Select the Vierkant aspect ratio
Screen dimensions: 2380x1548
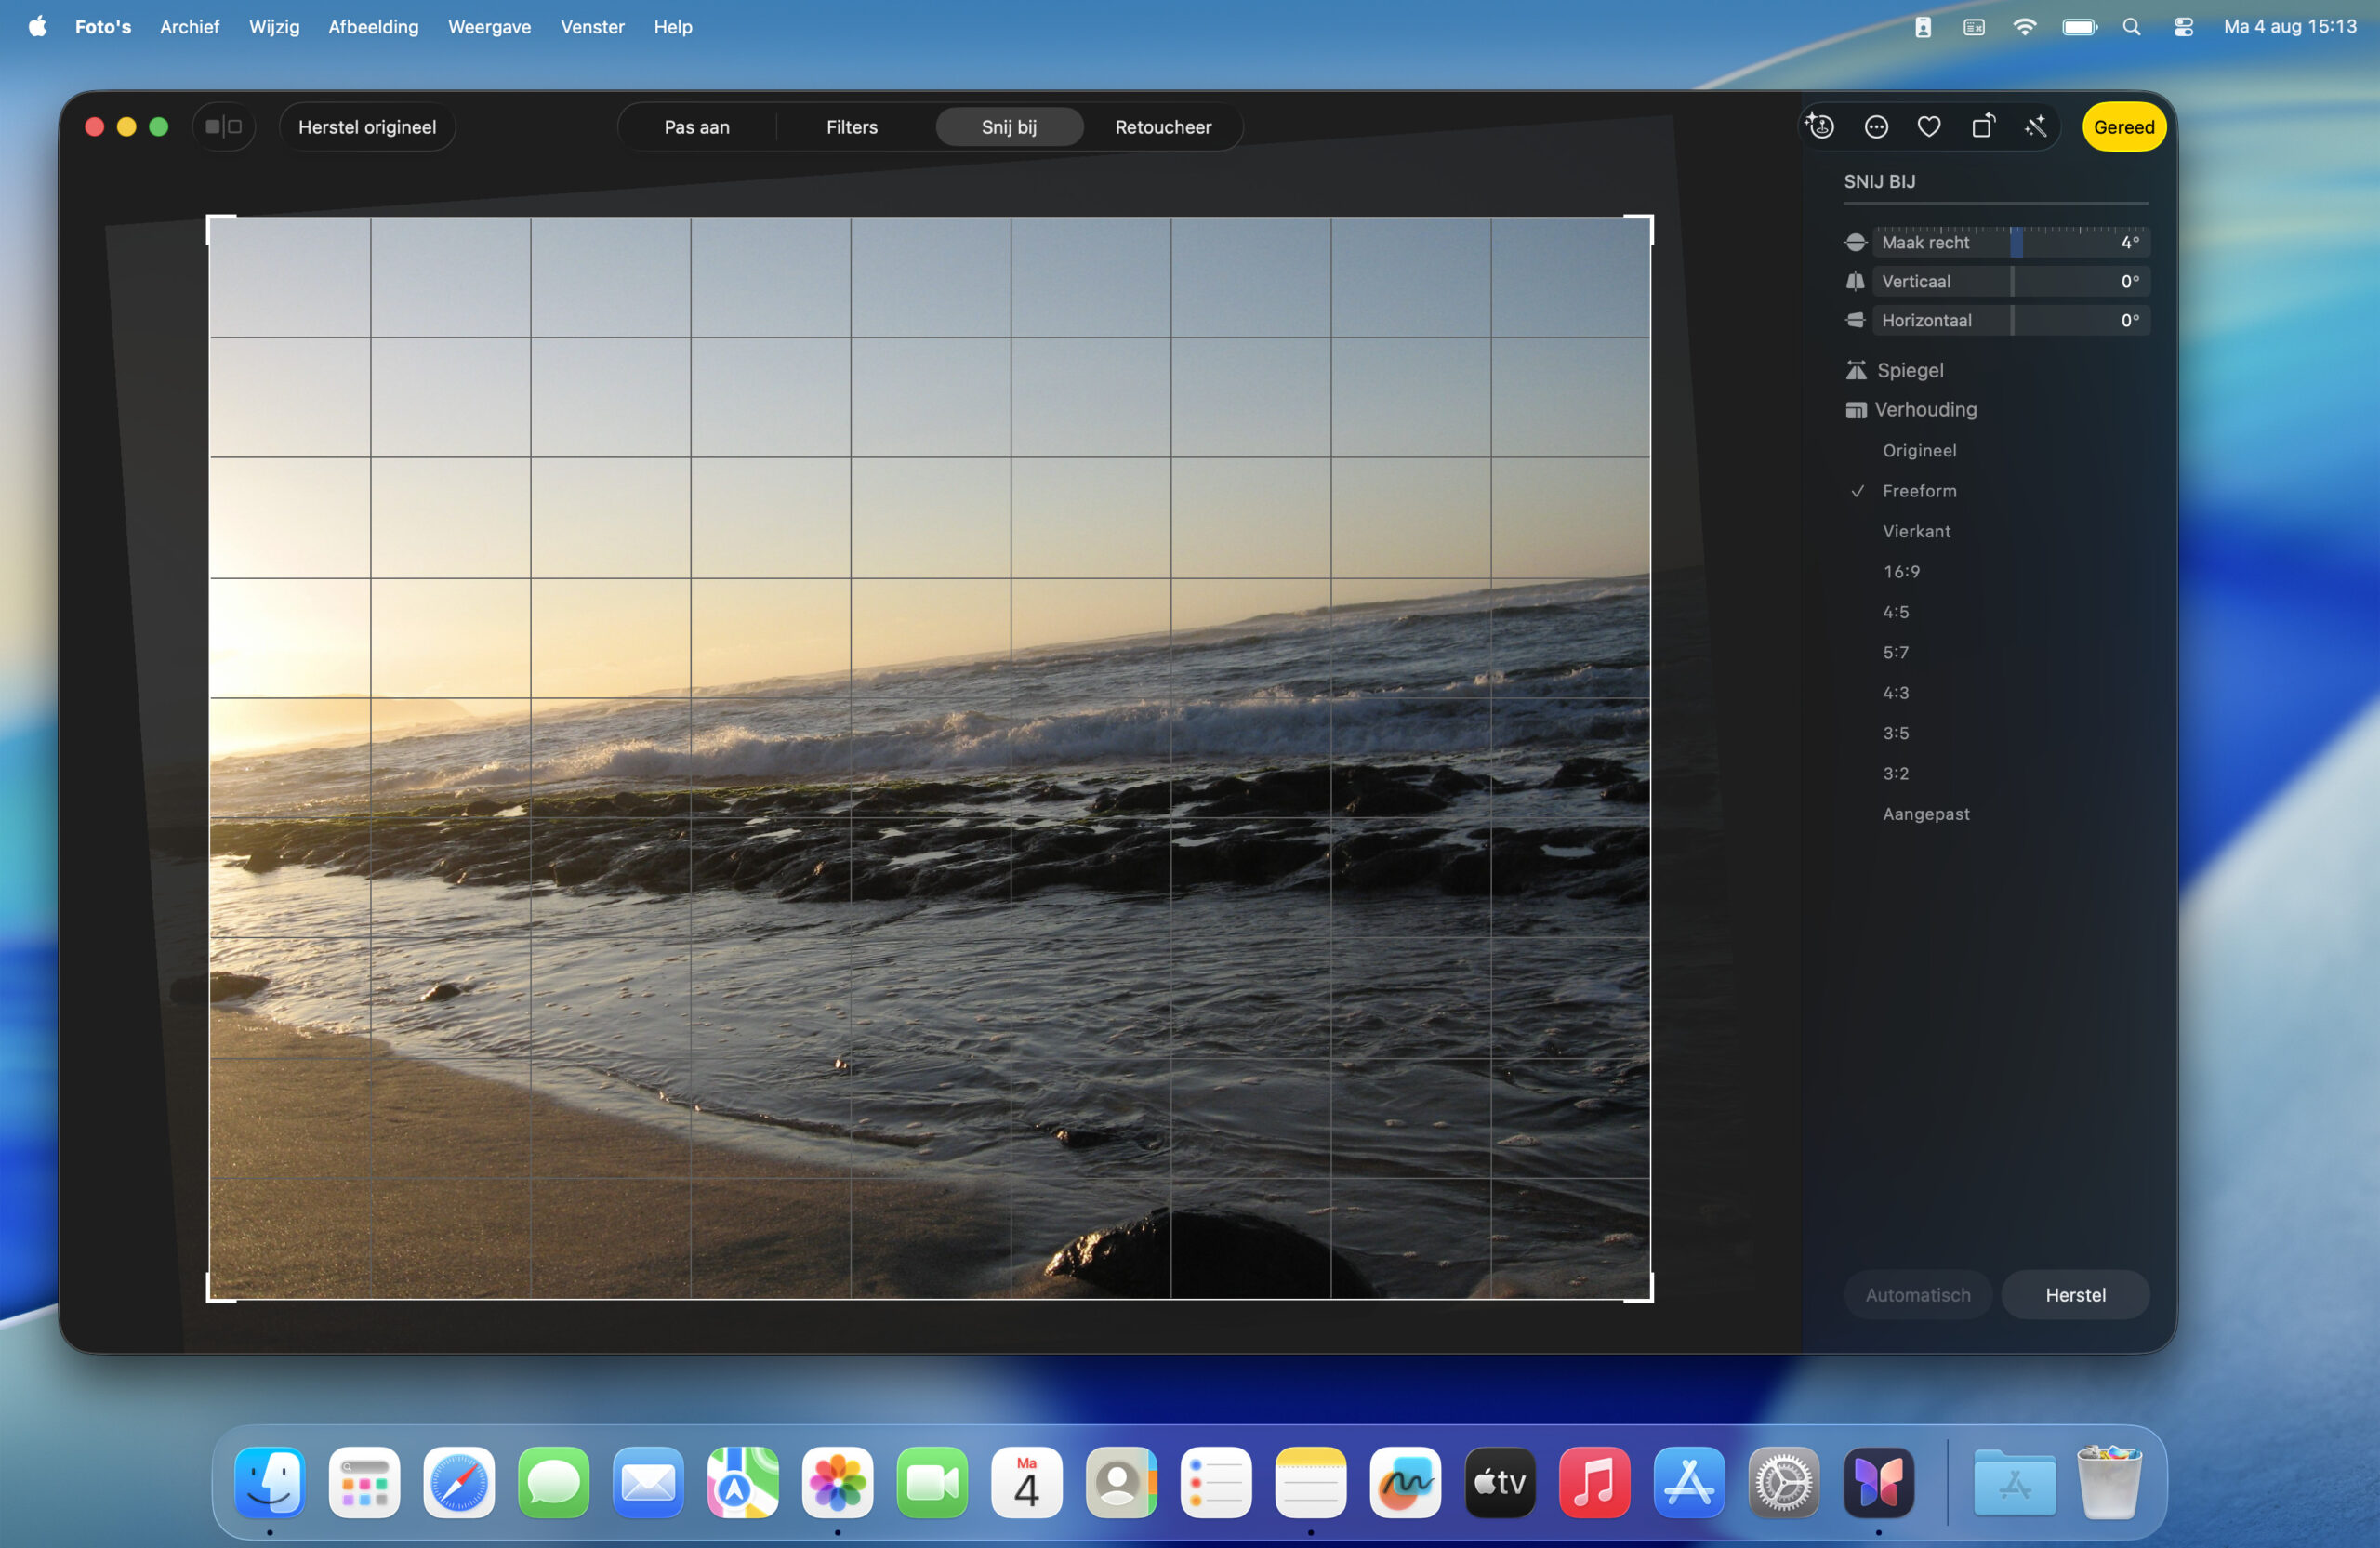tap(1916, 531)
